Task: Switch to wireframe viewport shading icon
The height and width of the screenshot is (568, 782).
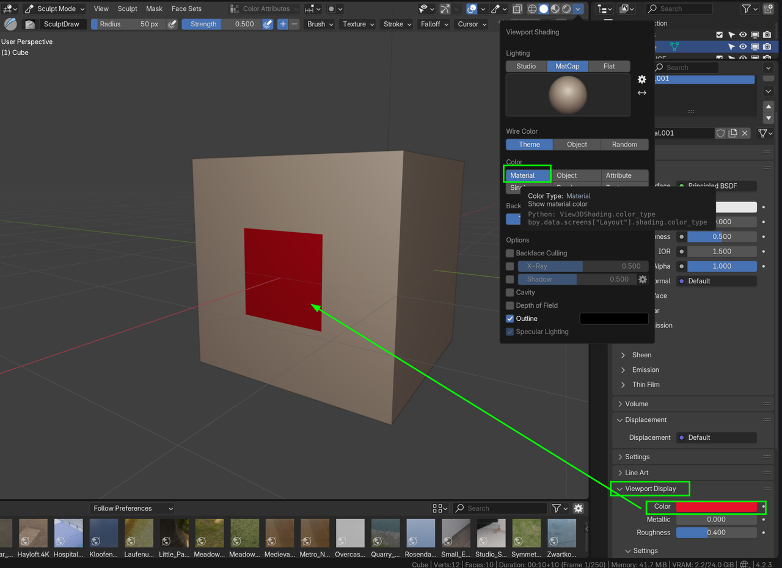Action: 532,9
